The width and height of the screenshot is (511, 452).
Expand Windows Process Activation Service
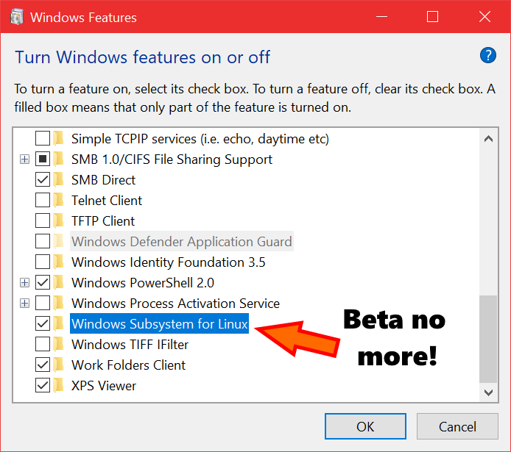coord(24,304)
